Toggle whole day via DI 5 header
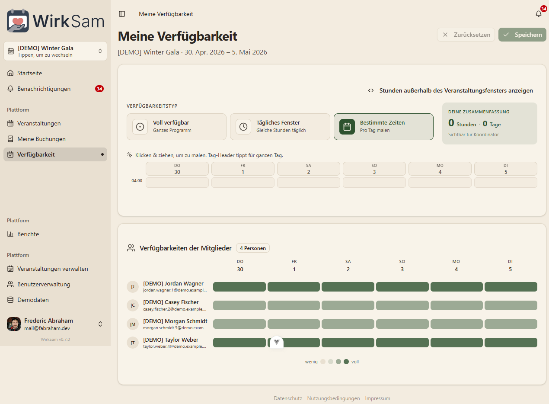 pyautogui.click(x=506, y=169)
